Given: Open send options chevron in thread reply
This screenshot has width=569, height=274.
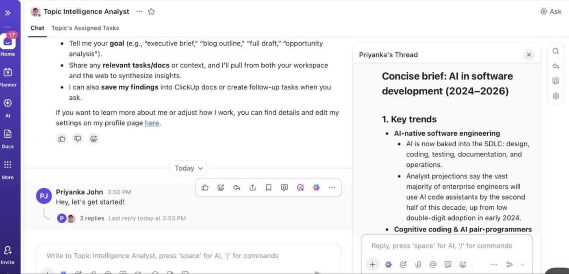Looking at the screenshot, I should click(x=523, y=265).
